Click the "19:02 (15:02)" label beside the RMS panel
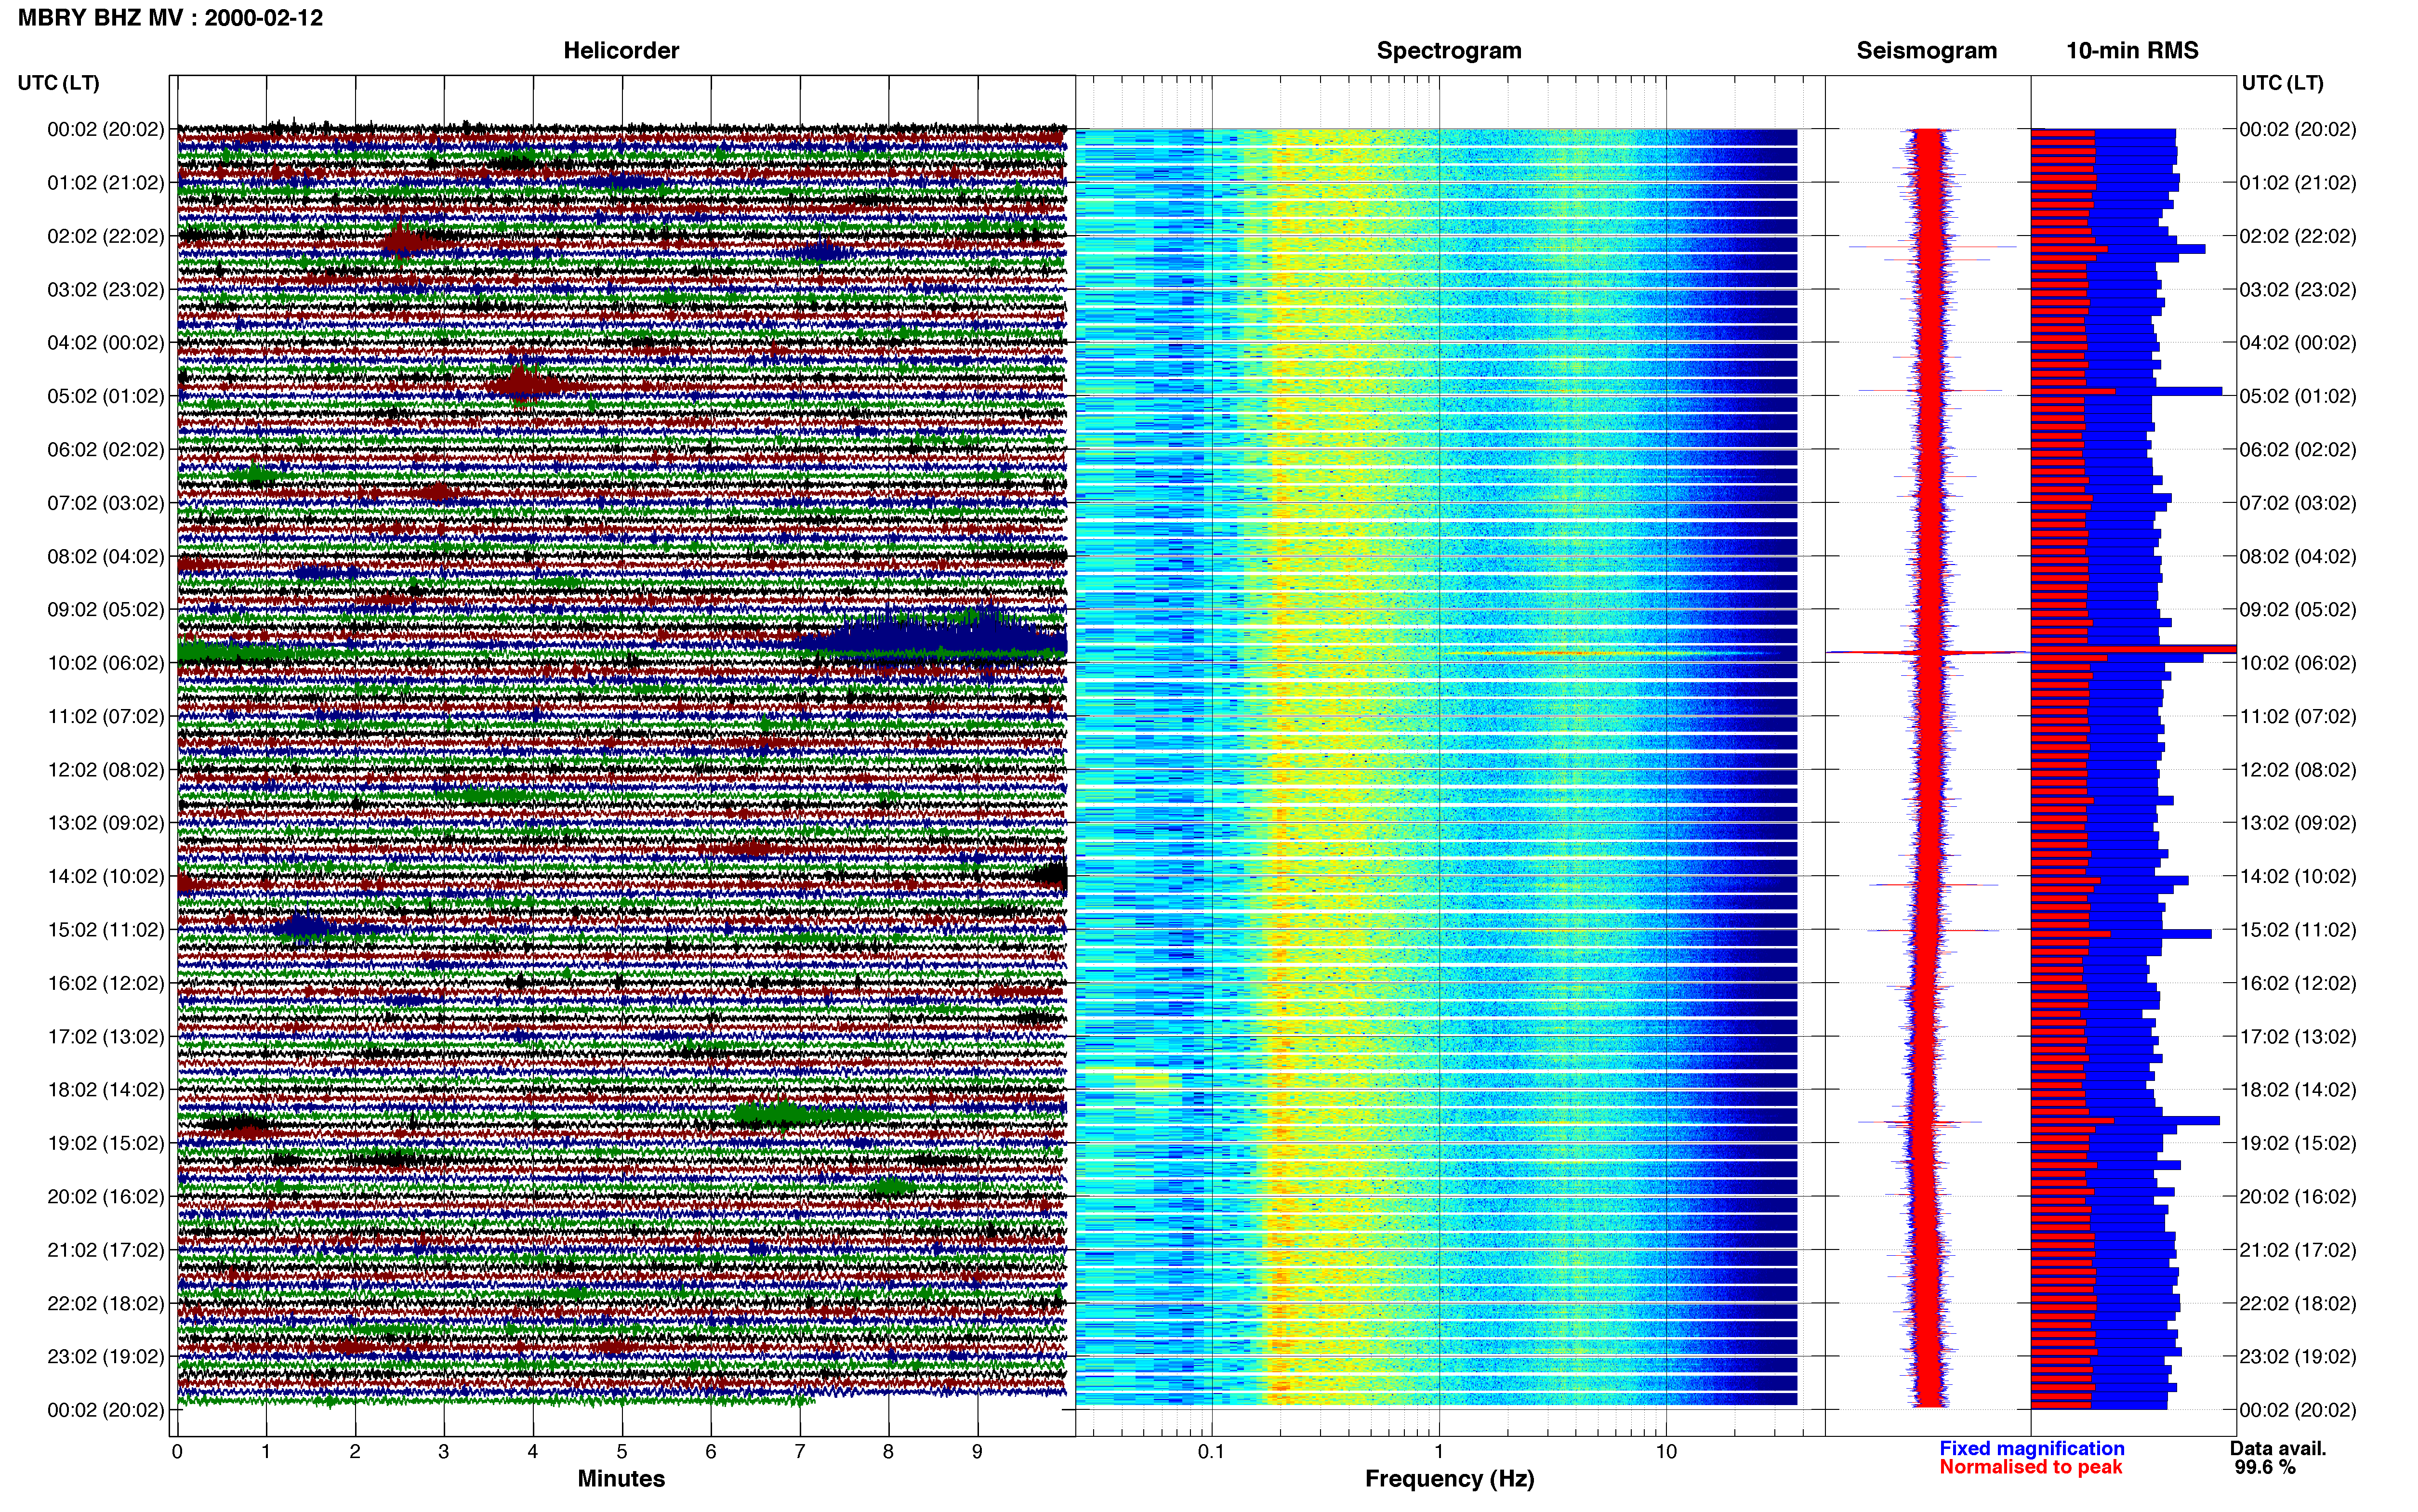 coord(2298,1143)
